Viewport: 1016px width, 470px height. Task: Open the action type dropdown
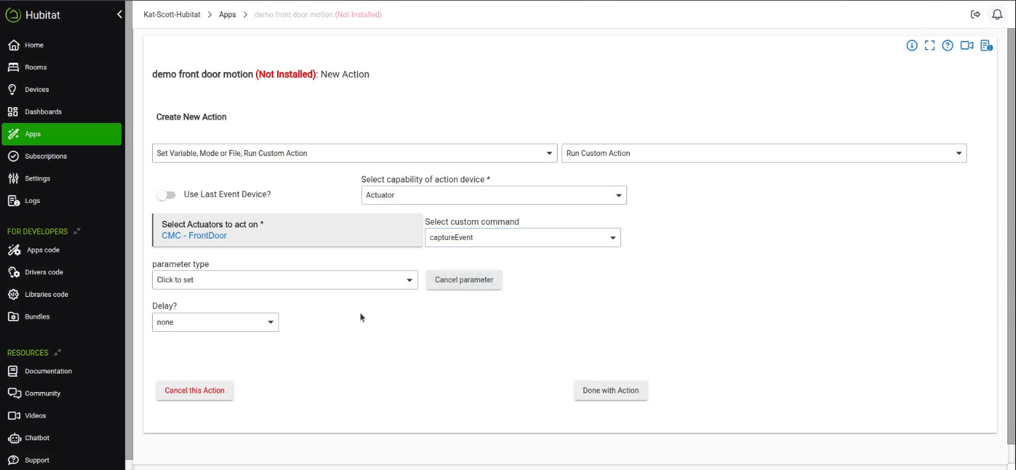(355, 153)
